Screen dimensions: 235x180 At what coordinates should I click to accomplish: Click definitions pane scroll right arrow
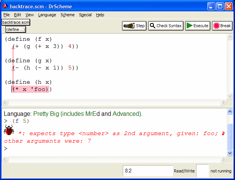(x=223, y=103)
